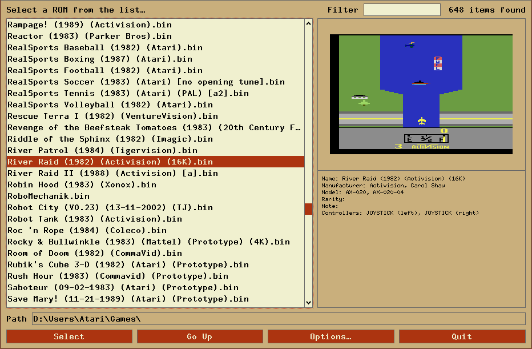Screen dimensions: 532x349
Task: Select Rampage! (1989) (Activision).bin
Action: pyautogui.click(x=155, y=25)
